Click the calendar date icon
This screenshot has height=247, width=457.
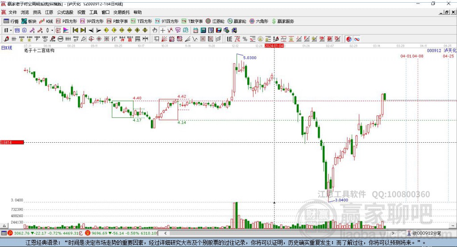coord(195,30)
